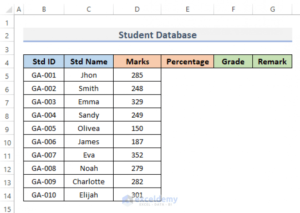300x213 pixels.
Task: Select column C header
Action: (x=89, y=9)
